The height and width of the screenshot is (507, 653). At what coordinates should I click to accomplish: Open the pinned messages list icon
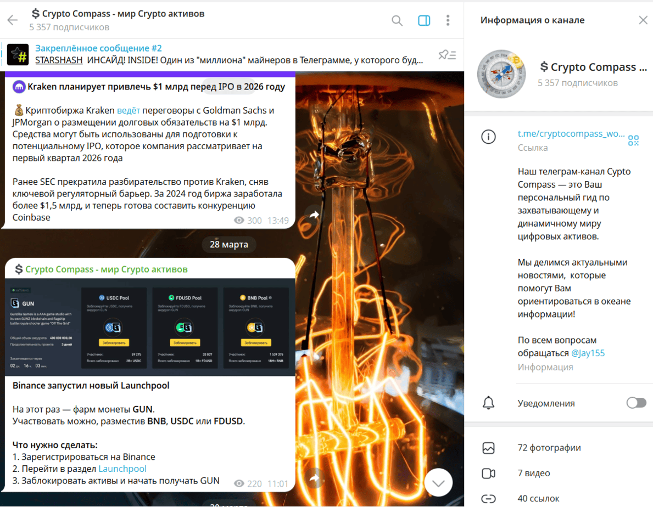point(447,54)
